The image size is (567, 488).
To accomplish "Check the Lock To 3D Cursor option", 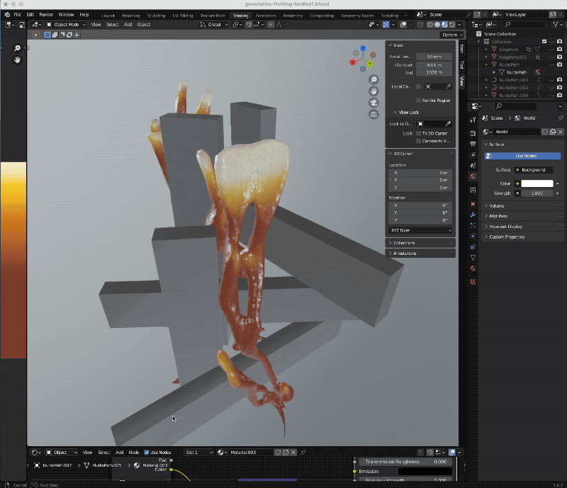I will tap(419, 133).
